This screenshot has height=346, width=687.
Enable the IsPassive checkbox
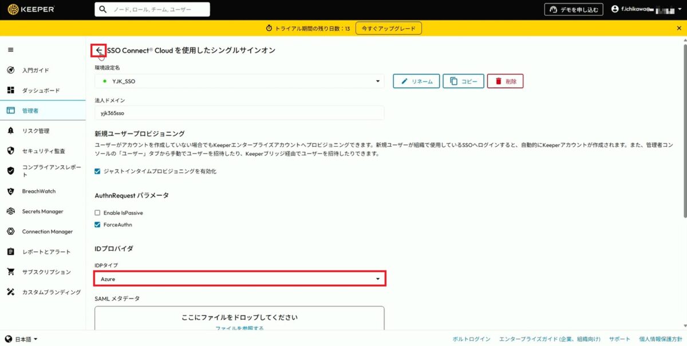tap(98, 212)
